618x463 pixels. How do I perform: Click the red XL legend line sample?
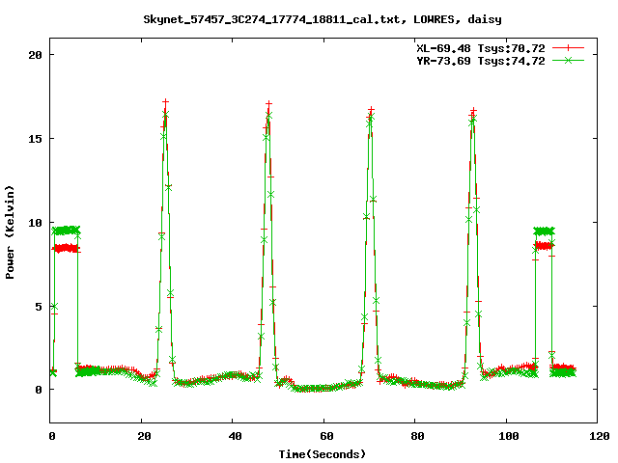click(568, 48)
